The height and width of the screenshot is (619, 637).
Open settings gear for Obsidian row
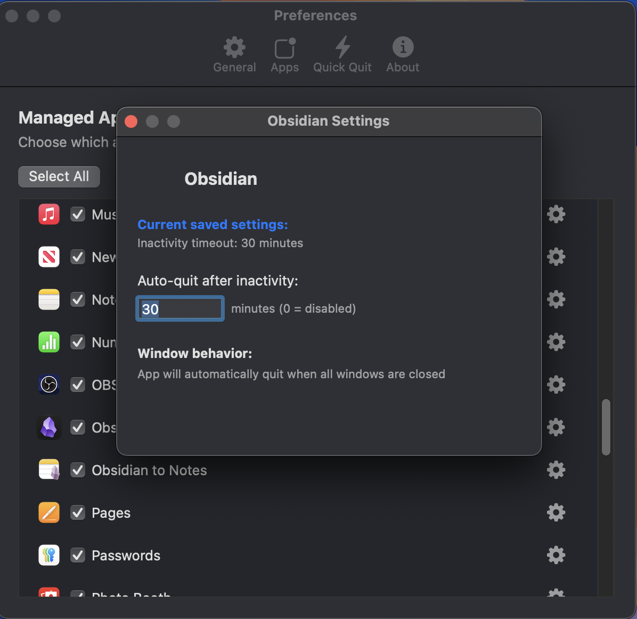tap(556, 427)
